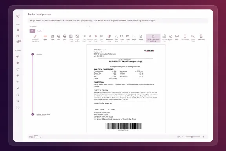Expand the Languages dropdown arrow

(87, 26)
